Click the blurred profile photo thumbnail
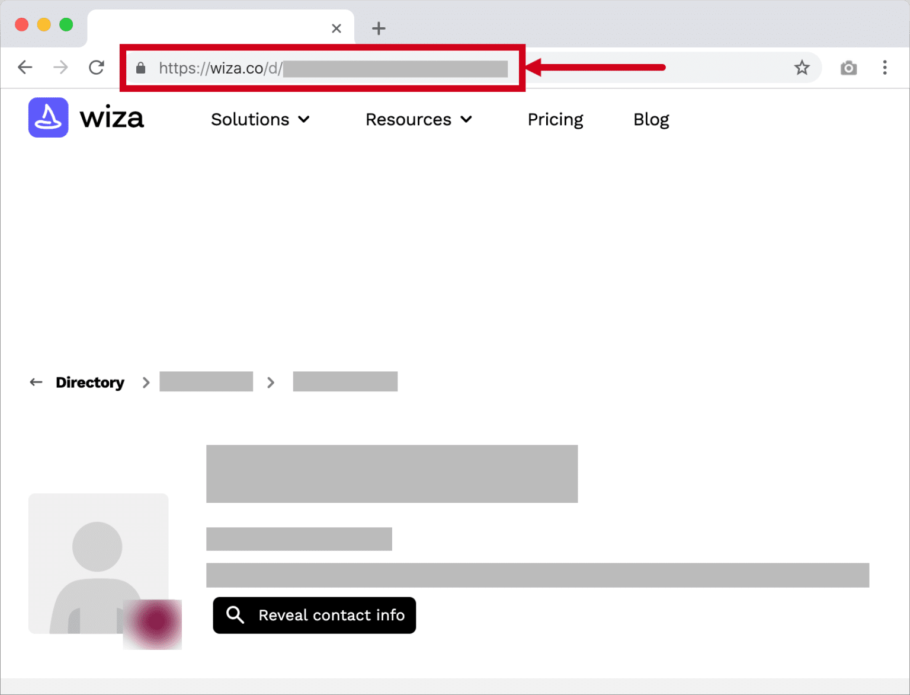 coord(152,624)
